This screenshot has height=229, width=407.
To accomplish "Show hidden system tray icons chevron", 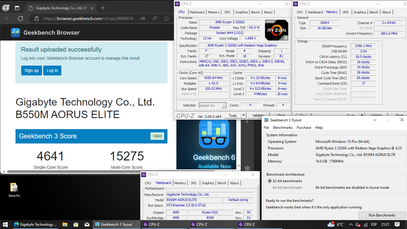I will [x=351, y=225].
